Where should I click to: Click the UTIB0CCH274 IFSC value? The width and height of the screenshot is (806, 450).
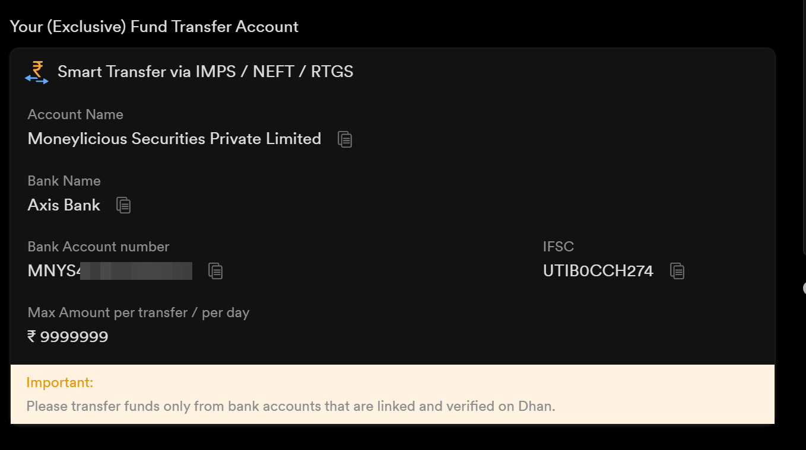click(598, 271)
